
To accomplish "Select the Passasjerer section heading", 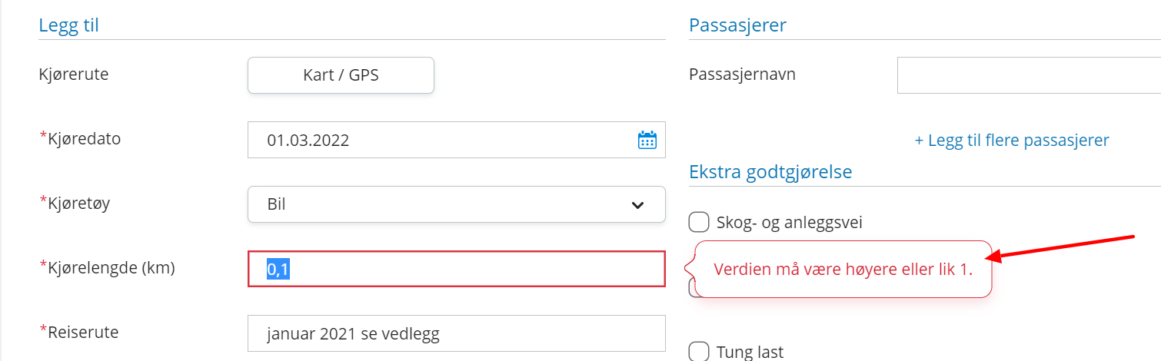I will 737,25.
